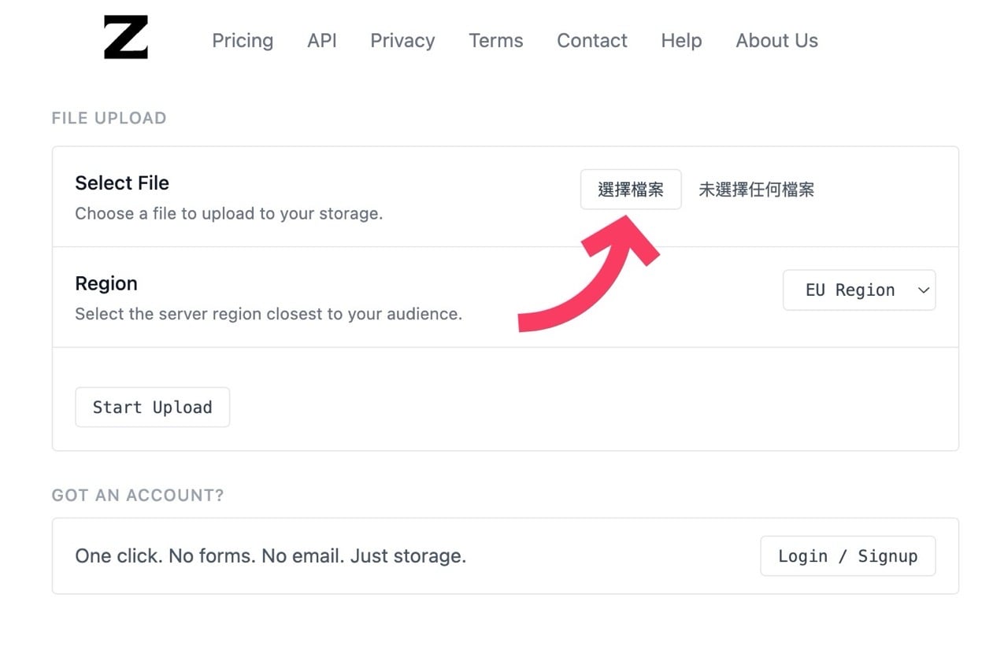The image size is (1008, 653).
Task: Navigate to the Contact page
Action: pos(591,41)
